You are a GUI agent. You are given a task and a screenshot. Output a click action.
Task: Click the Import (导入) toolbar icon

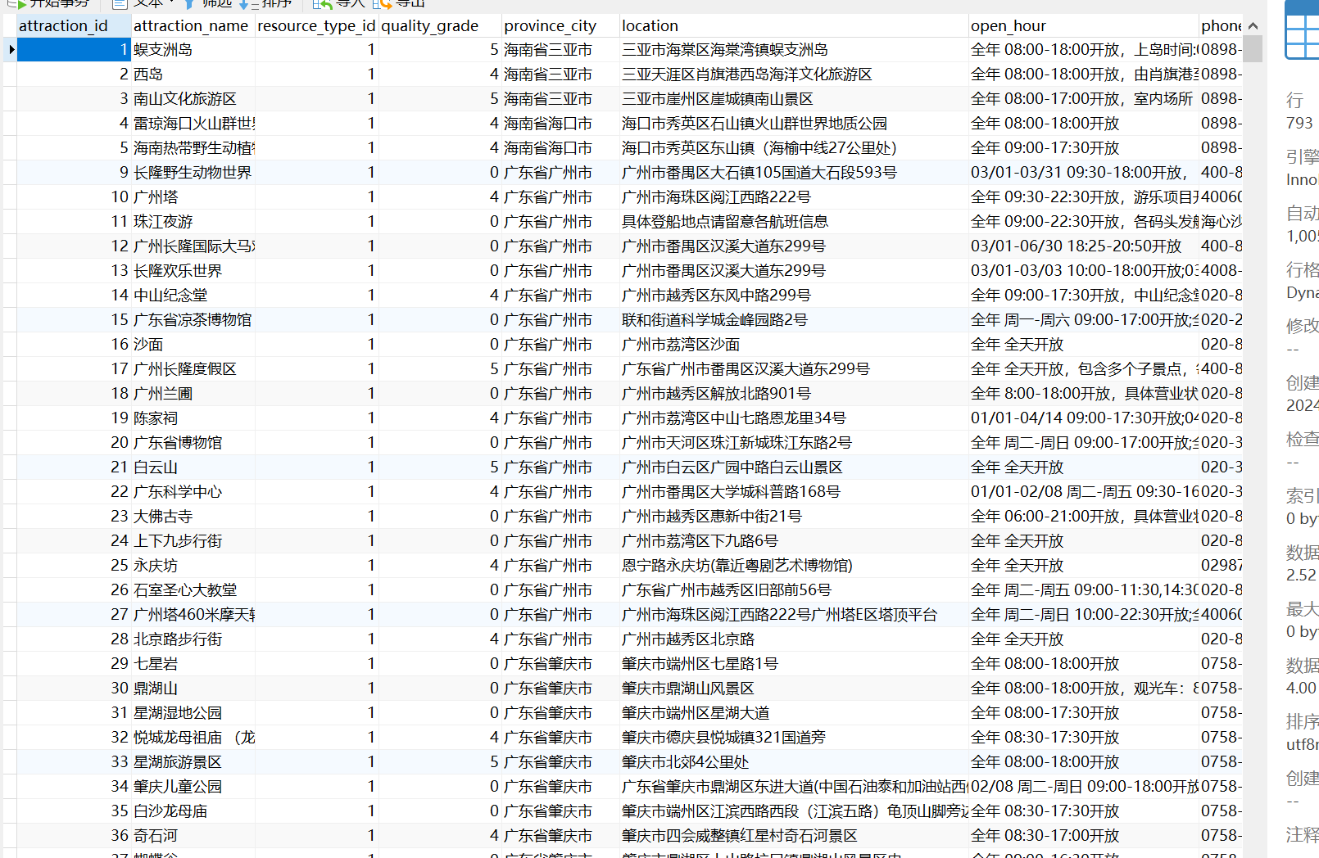click(x=322, y=4)
